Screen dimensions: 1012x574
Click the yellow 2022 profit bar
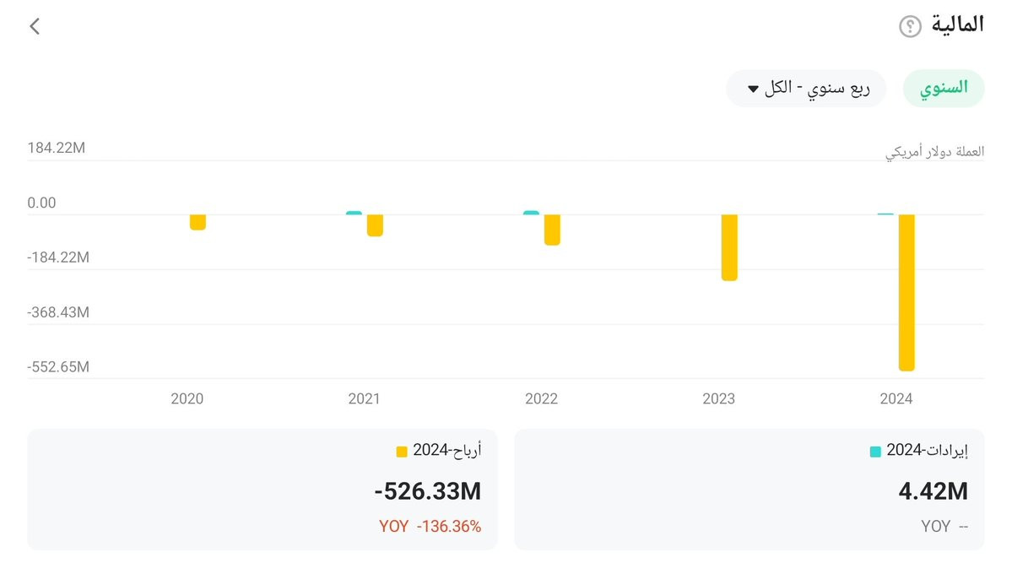point(552,229)
